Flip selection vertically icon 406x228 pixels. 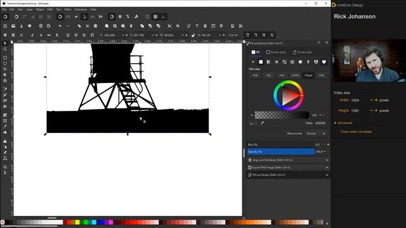click(x=57, y=35)
